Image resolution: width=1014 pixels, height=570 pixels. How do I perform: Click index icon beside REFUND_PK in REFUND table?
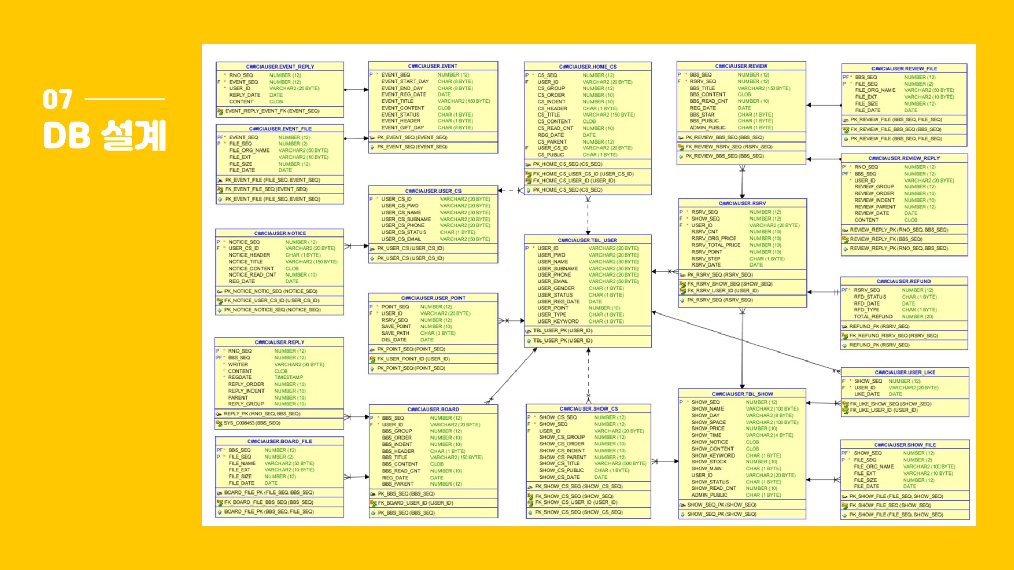coord(844,345)
